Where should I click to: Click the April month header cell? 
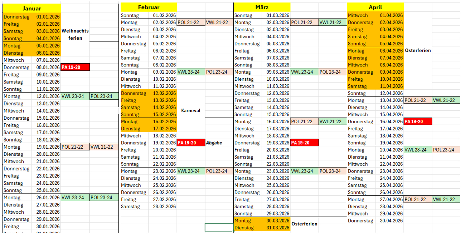click(x=375, y=7)
